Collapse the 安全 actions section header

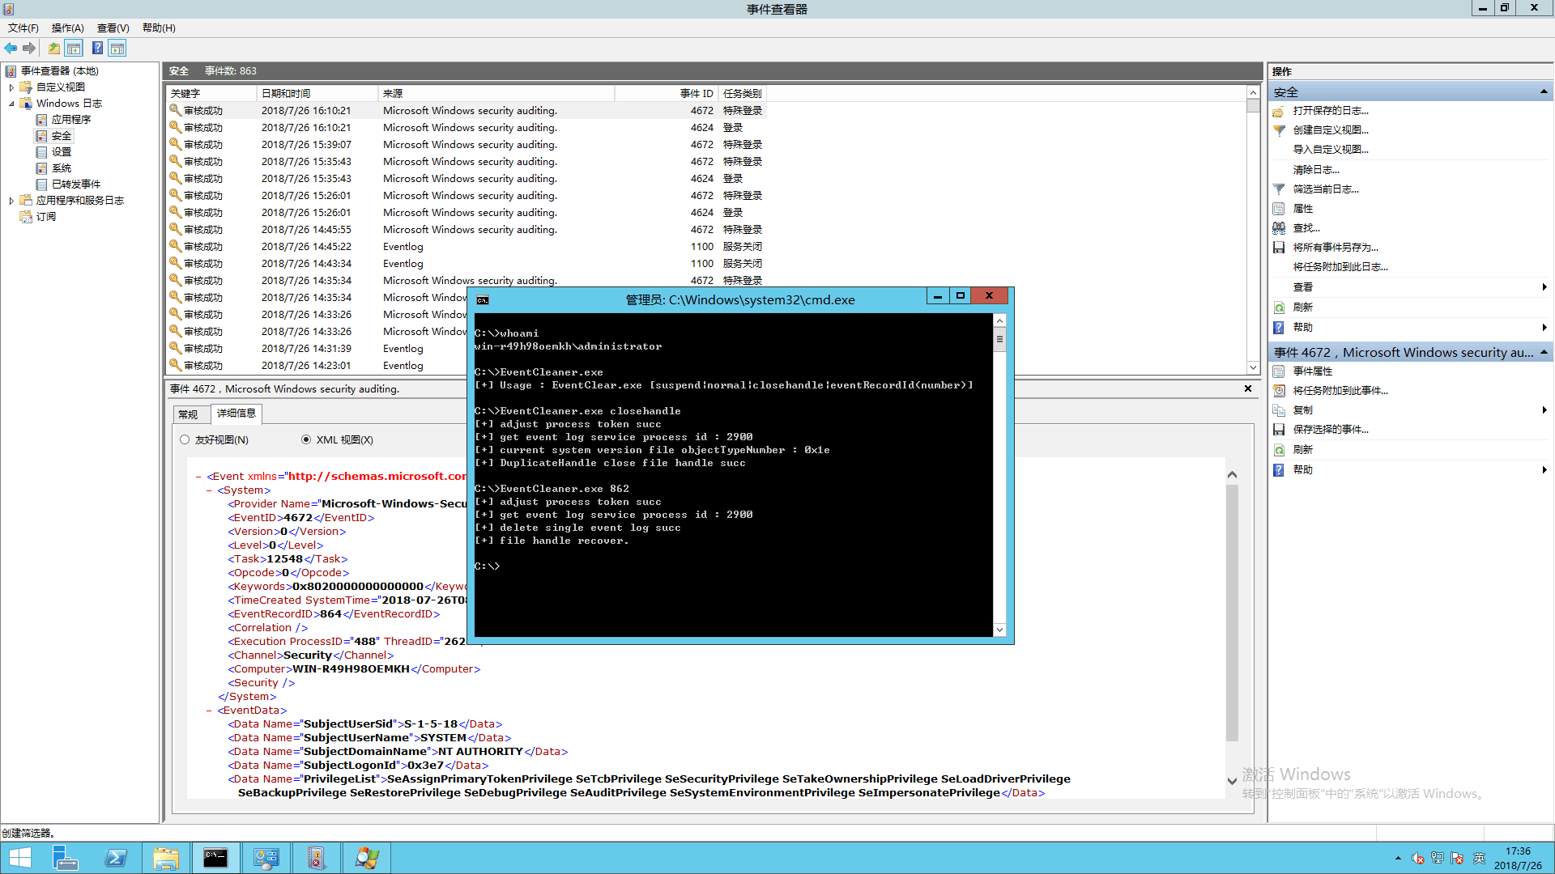pyautogui.click(x=1543, y=91)
